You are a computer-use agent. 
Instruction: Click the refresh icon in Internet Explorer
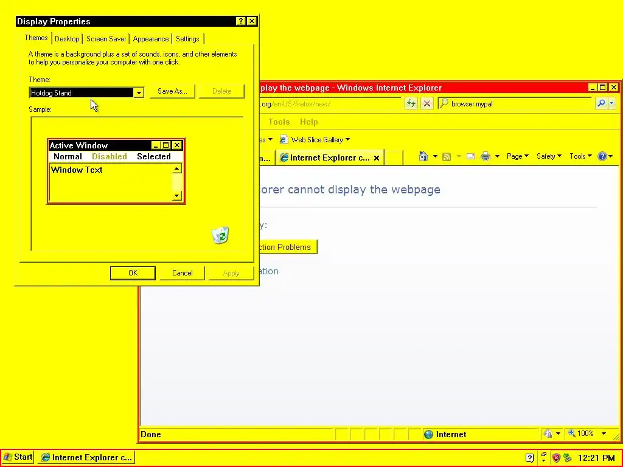411,103
